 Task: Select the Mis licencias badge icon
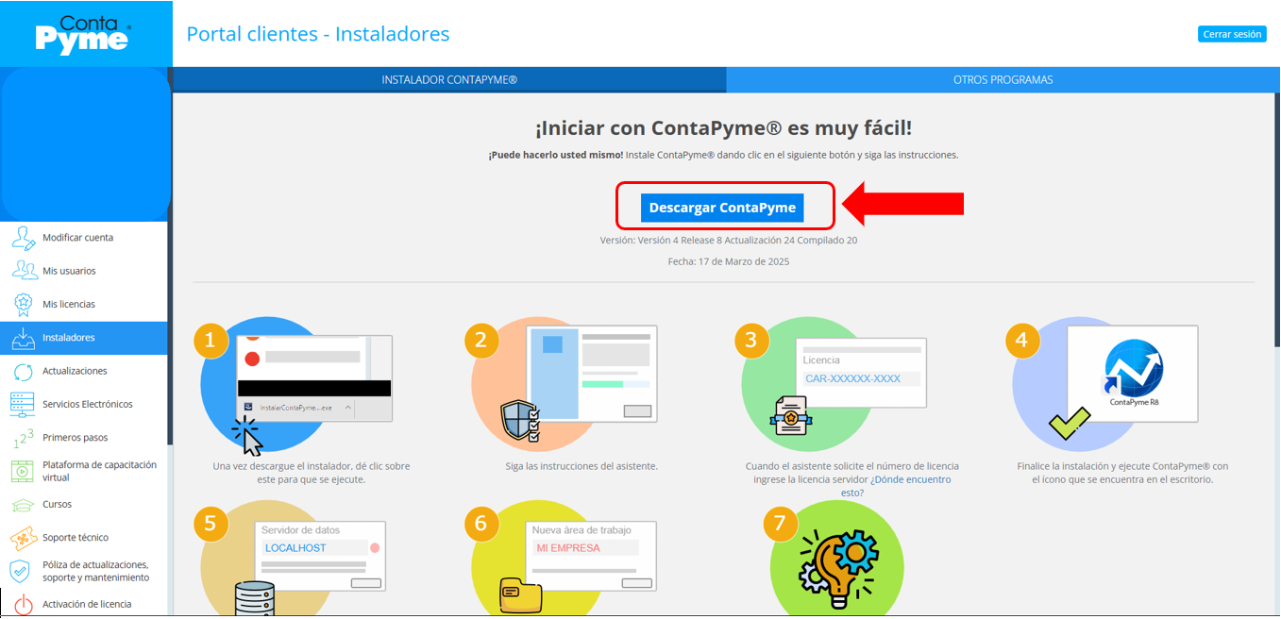25,304
